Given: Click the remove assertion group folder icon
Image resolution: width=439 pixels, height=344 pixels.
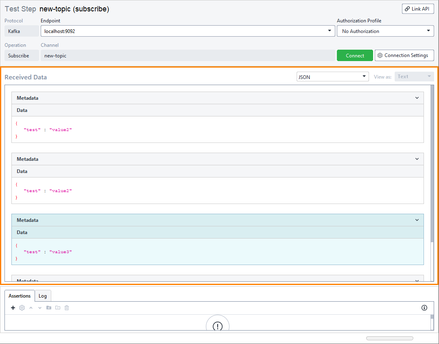Looking at the screenshot, I should click(x=58, y=307).
